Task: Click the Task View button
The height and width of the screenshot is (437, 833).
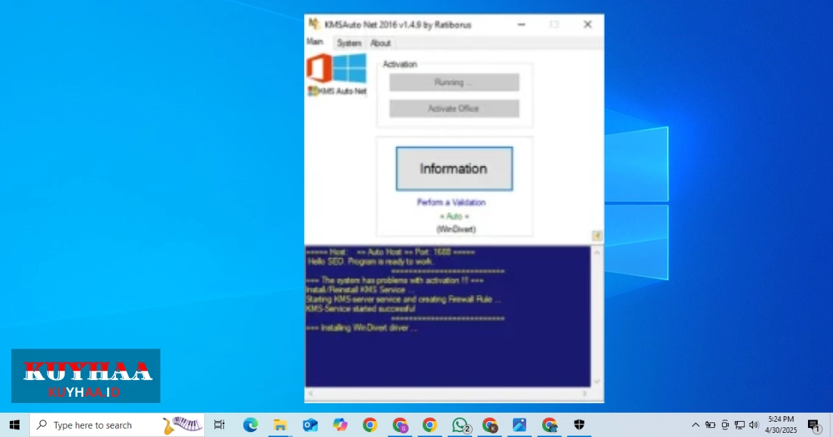Action: [x=219, y=425]
